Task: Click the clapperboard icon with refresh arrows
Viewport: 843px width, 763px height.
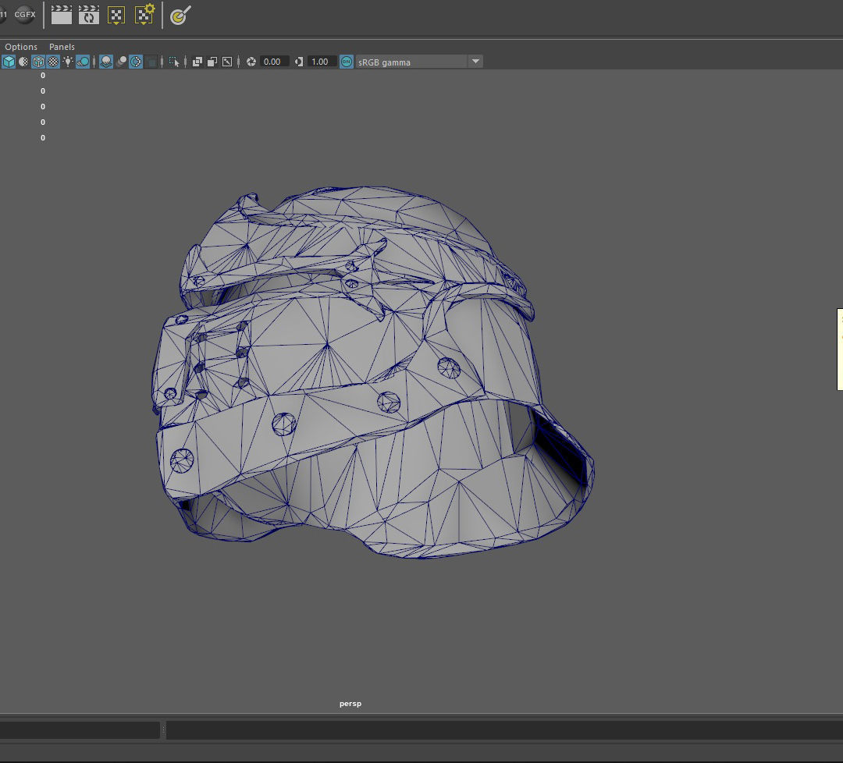Action: [x=89, y=15]
